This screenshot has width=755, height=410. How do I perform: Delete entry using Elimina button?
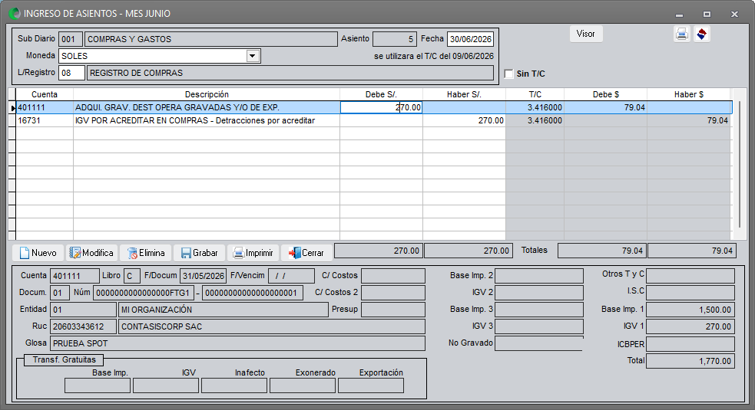point(145,253)
